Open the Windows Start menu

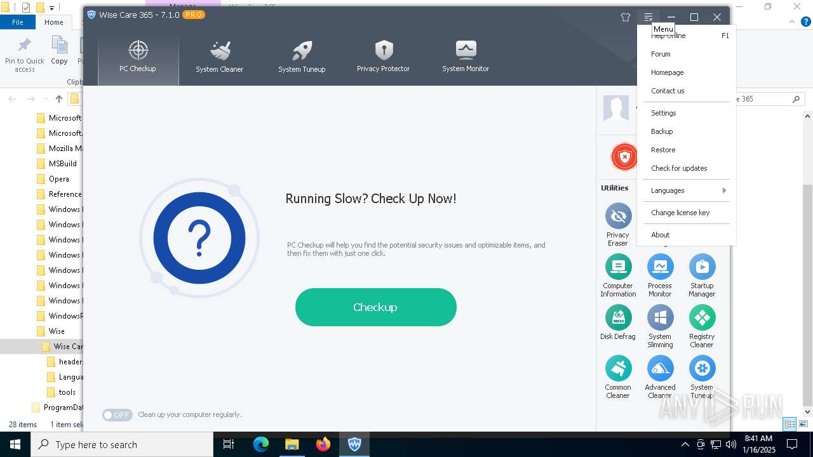[15, 444]
